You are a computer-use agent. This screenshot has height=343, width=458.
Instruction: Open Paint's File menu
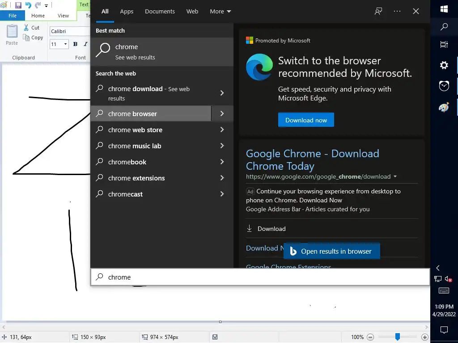[13, 16]
